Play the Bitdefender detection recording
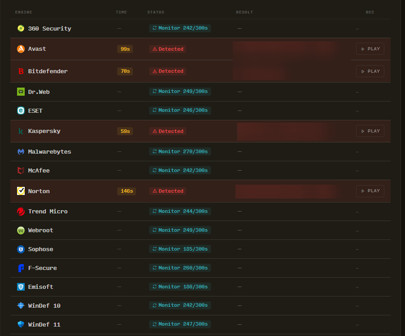This screenshot has width=405, height=336. click(x=370, y=71)
